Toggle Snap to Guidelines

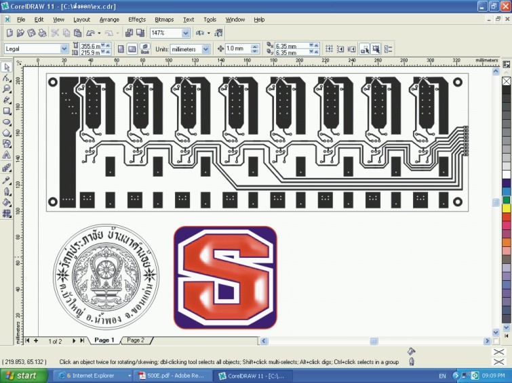[340, 49]
